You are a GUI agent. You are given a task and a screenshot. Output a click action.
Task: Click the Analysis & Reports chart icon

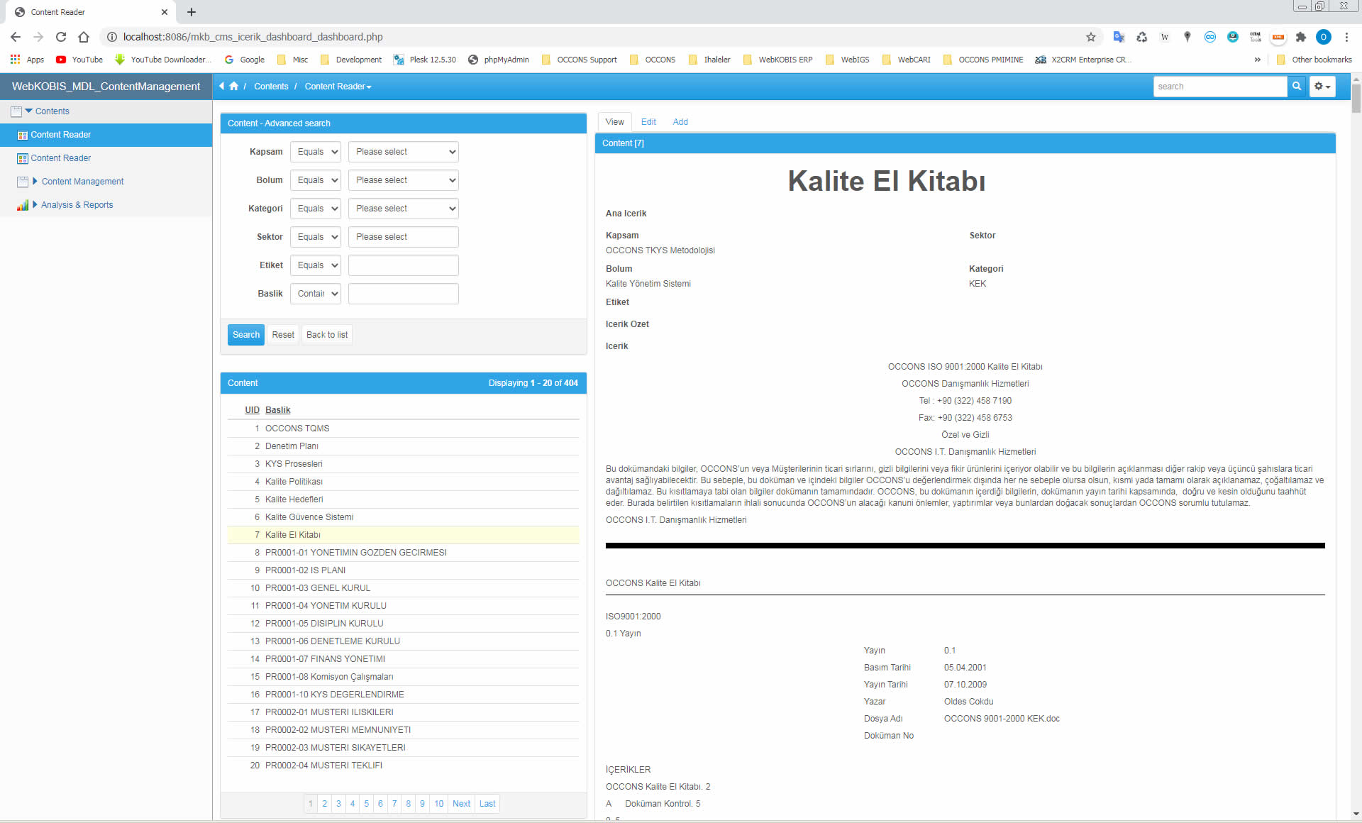click(x=23, y=205)
